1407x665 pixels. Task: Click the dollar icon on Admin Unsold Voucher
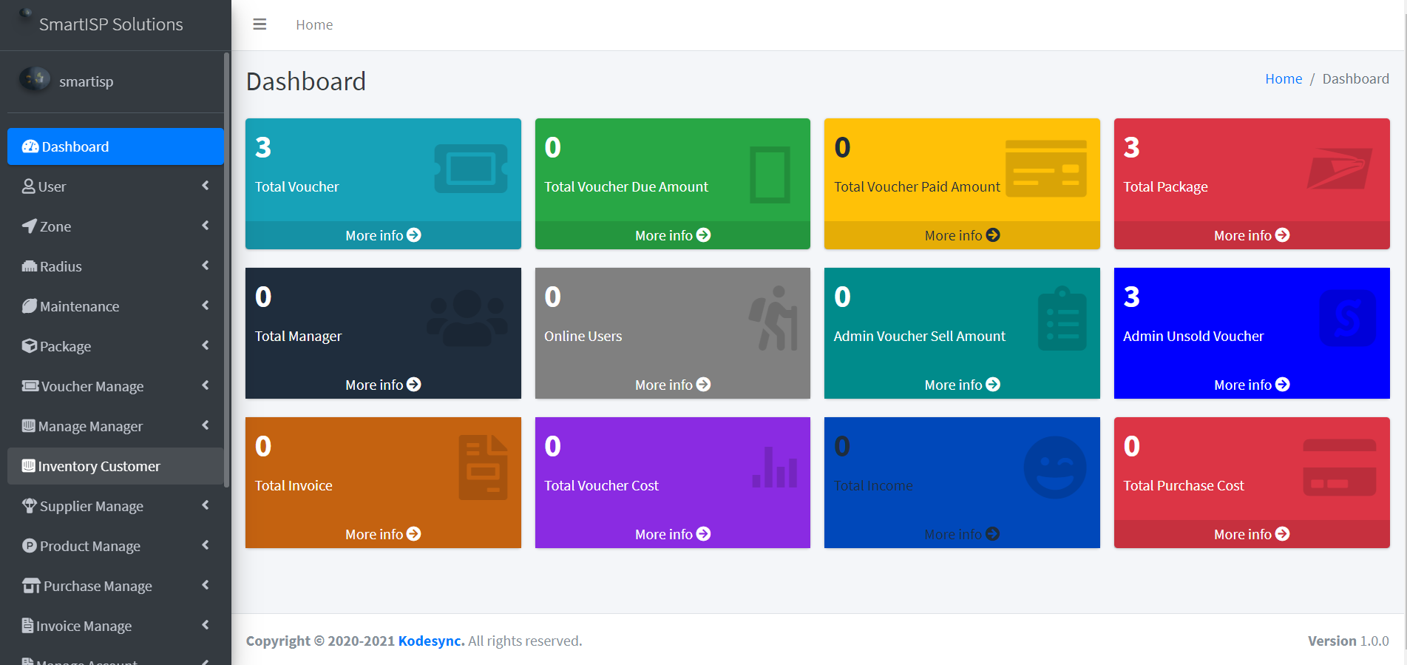click(x=1347, y=318)
